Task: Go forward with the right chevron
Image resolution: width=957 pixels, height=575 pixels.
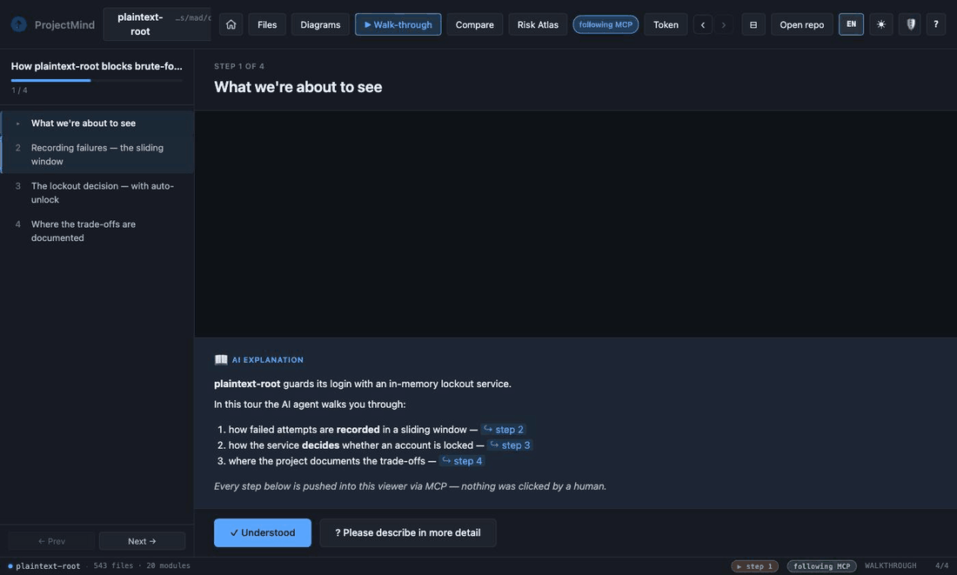Action: tap(723, 24)
